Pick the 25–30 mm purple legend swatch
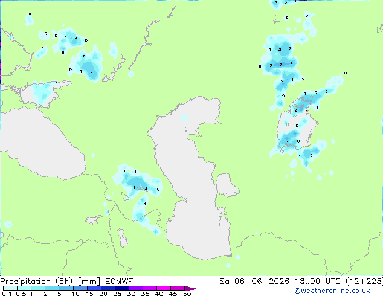 122,288
